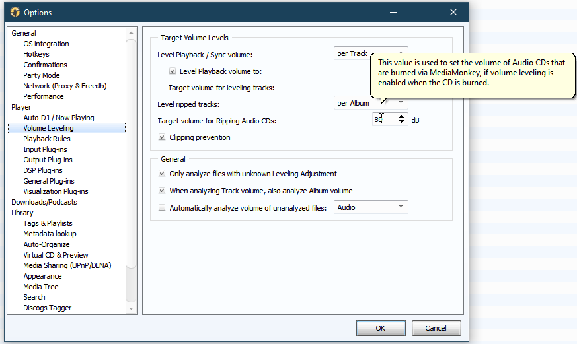Click the ripping target volume input field
The width and height of the screenshot is (577, 344).
[383, 120]
